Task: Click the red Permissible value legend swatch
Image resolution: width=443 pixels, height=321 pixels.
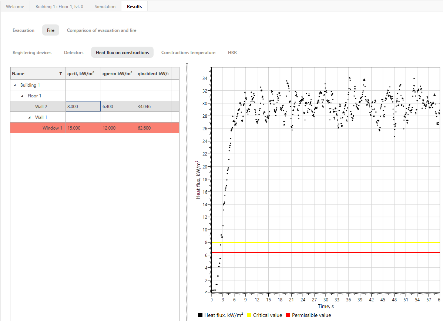Action: (x=288, y=315)
